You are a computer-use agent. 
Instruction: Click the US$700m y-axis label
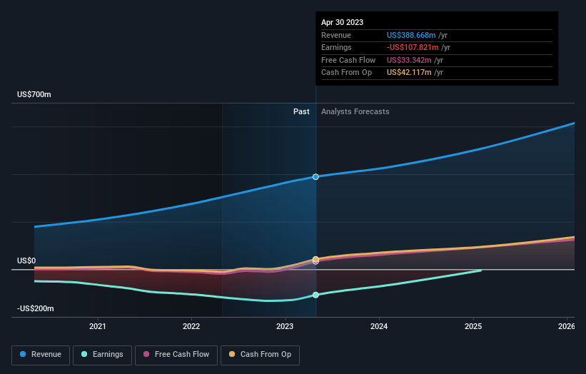(34, 94)
